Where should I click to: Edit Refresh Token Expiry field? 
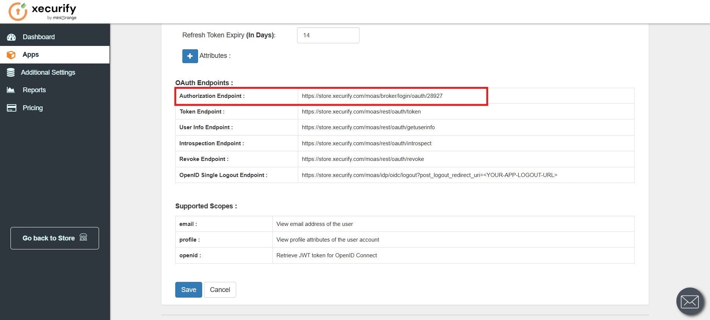[x=328, y=35]
